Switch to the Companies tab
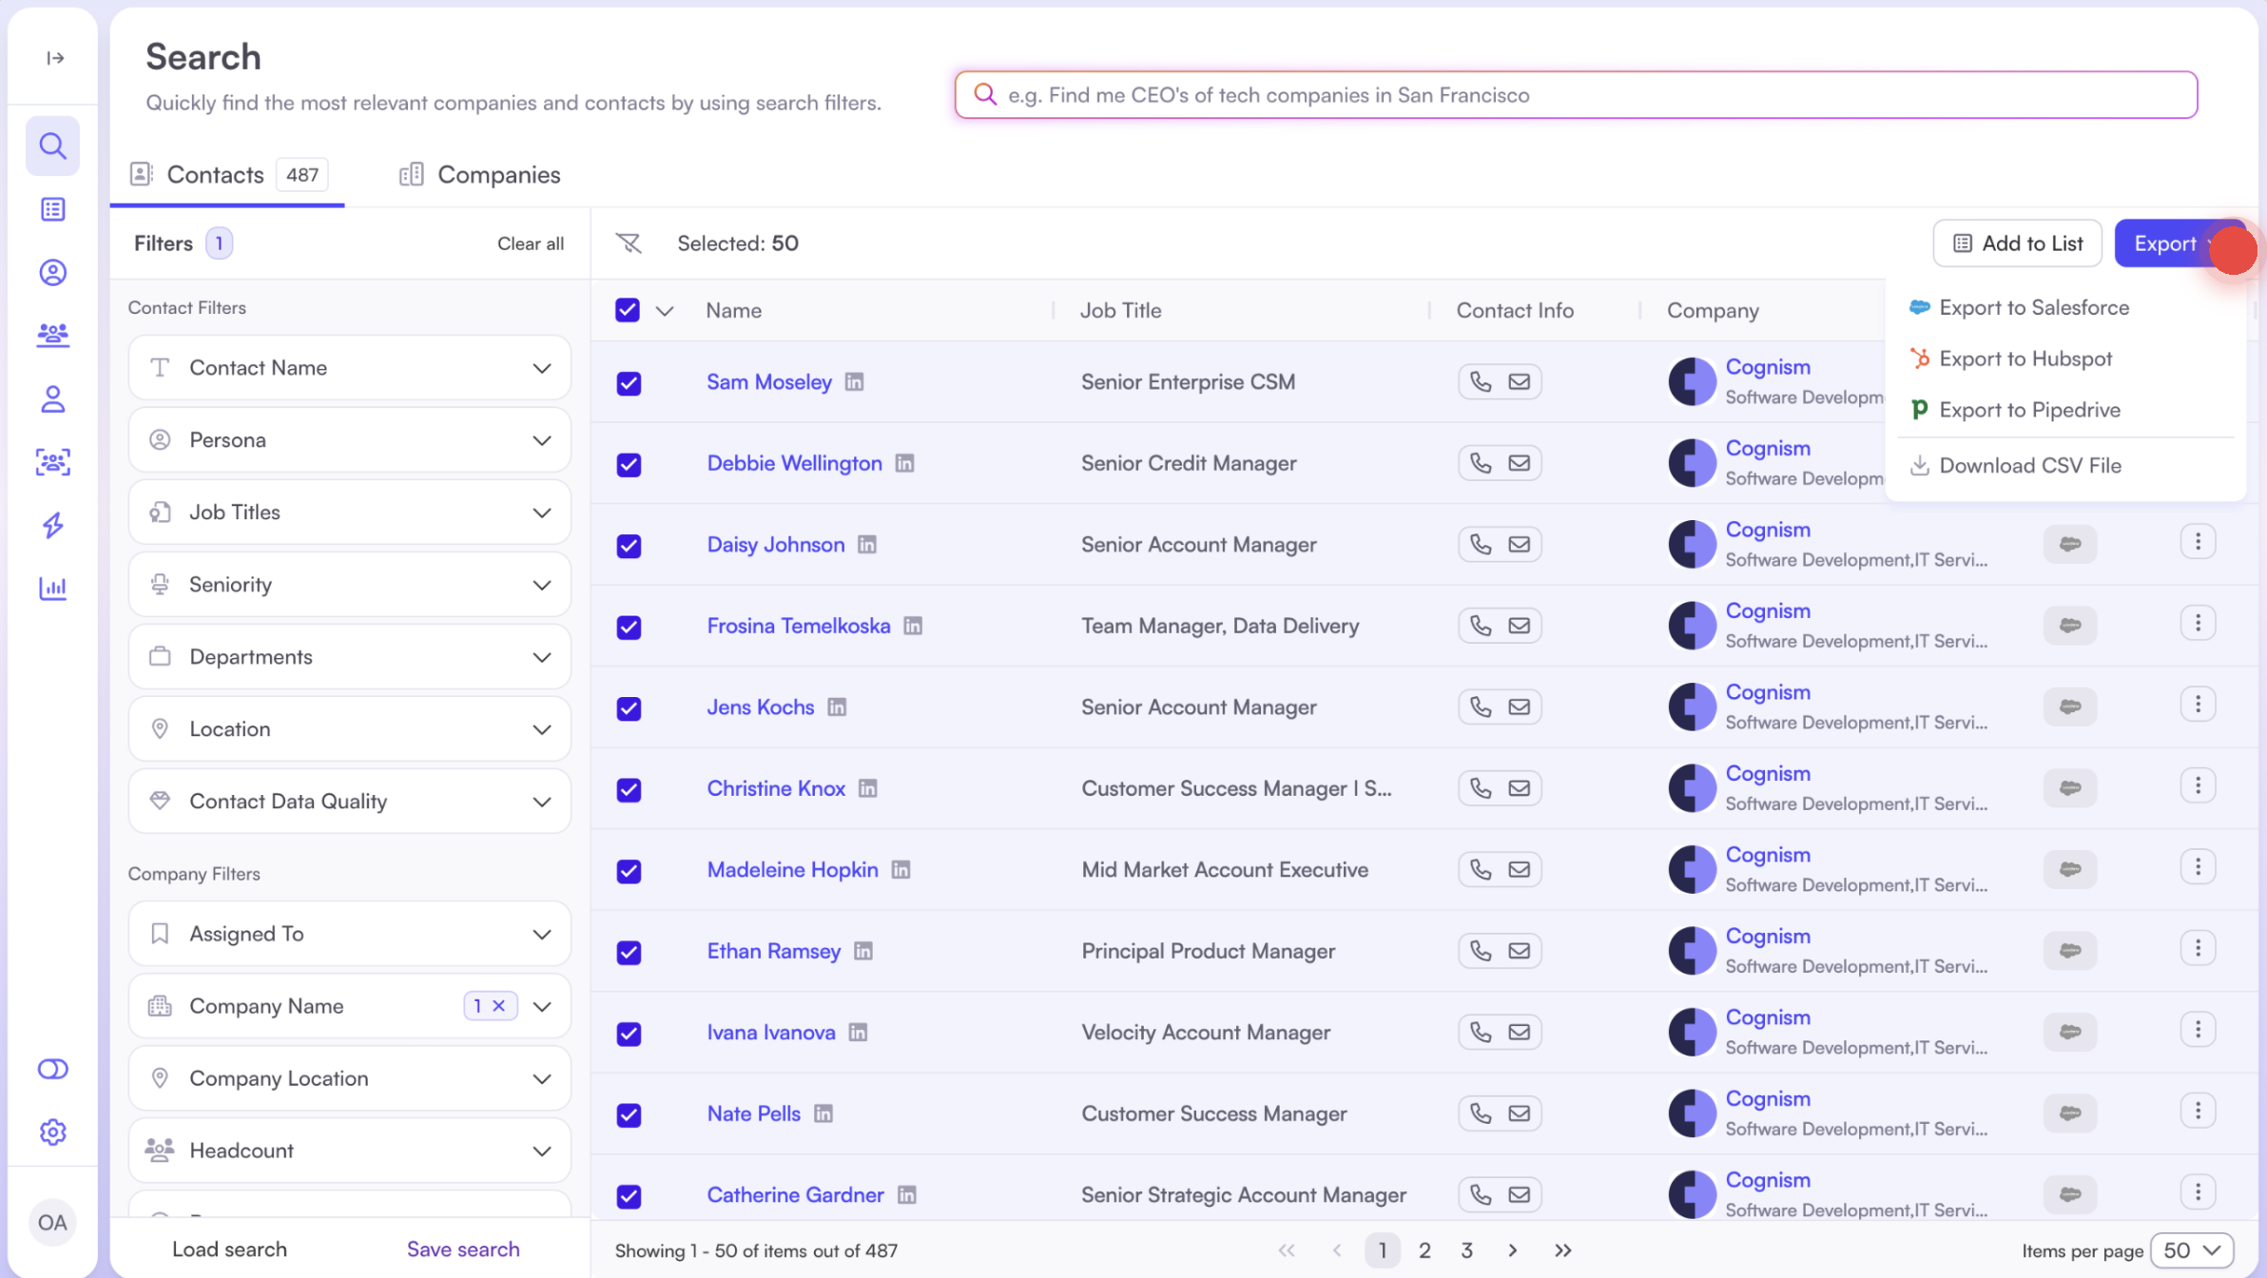The width and height of the screenshot is (2267, 1278). pos(480,175)
